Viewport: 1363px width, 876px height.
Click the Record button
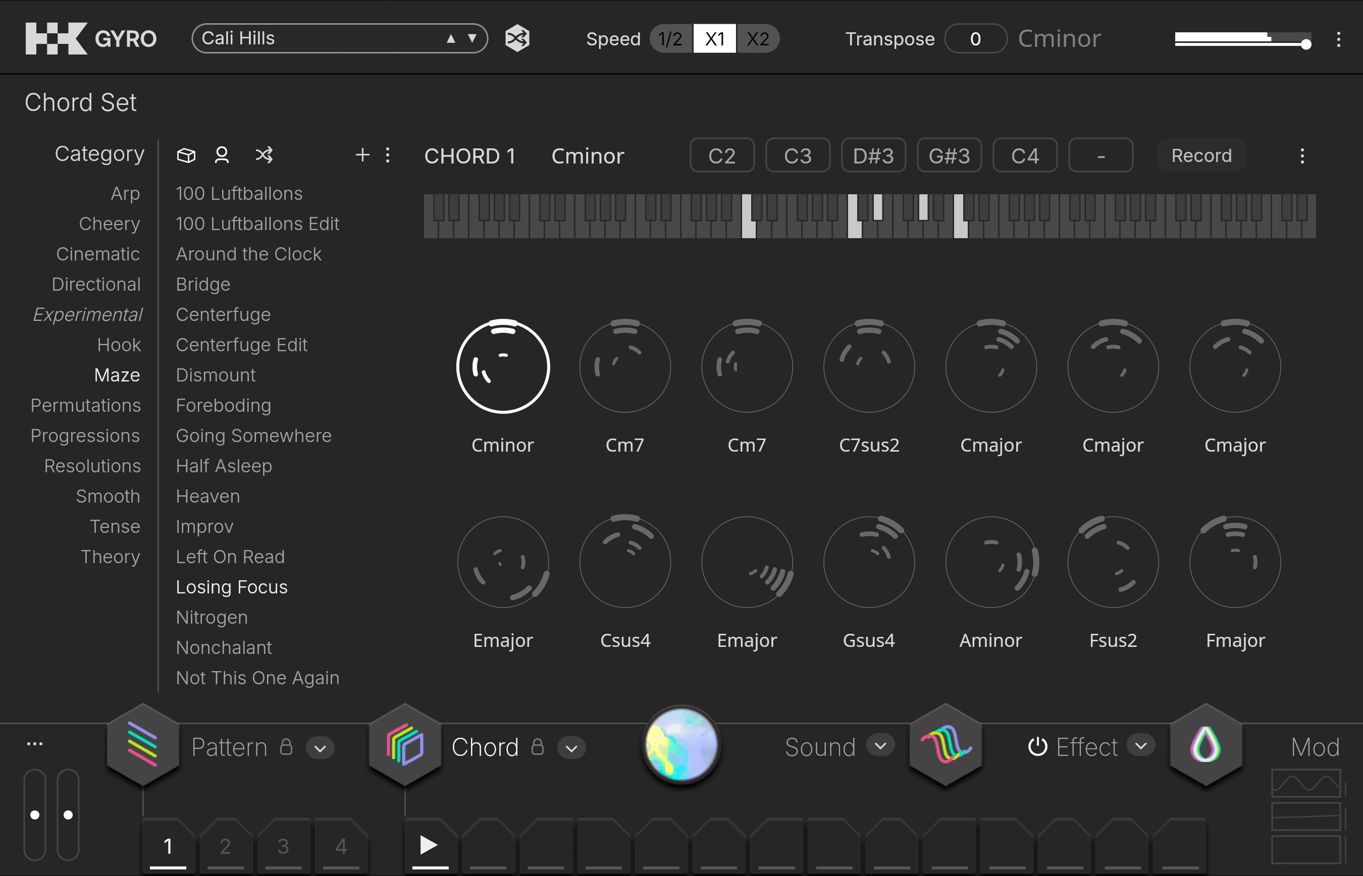point(1201,155)
